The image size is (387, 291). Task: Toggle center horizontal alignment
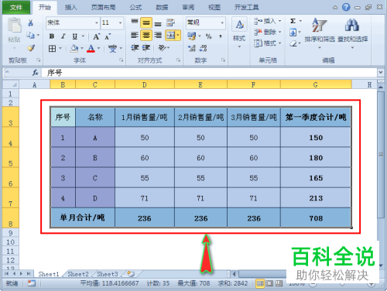(x=146, y=35)
